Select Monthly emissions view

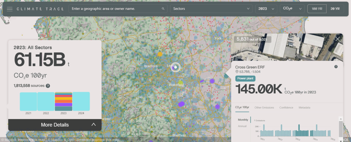(243, 120)
